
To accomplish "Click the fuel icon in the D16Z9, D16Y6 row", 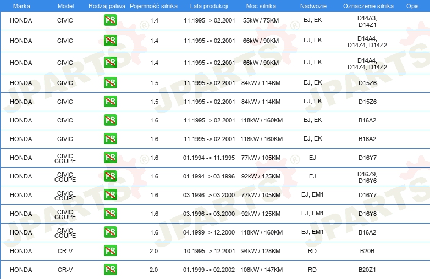I will click(110, 176).
